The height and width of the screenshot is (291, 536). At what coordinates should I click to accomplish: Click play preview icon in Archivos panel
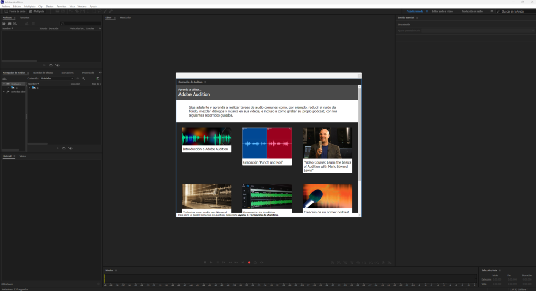pyautogui.click(x=44, y=65)
